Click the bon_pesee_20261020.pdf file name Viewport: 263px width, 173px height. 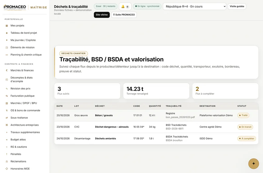point(180,117)
